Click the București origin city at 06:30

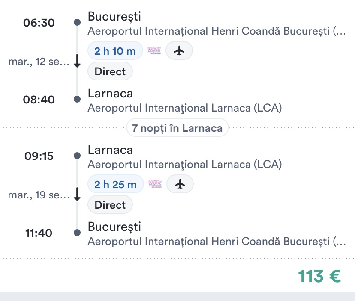pos(114,17)
